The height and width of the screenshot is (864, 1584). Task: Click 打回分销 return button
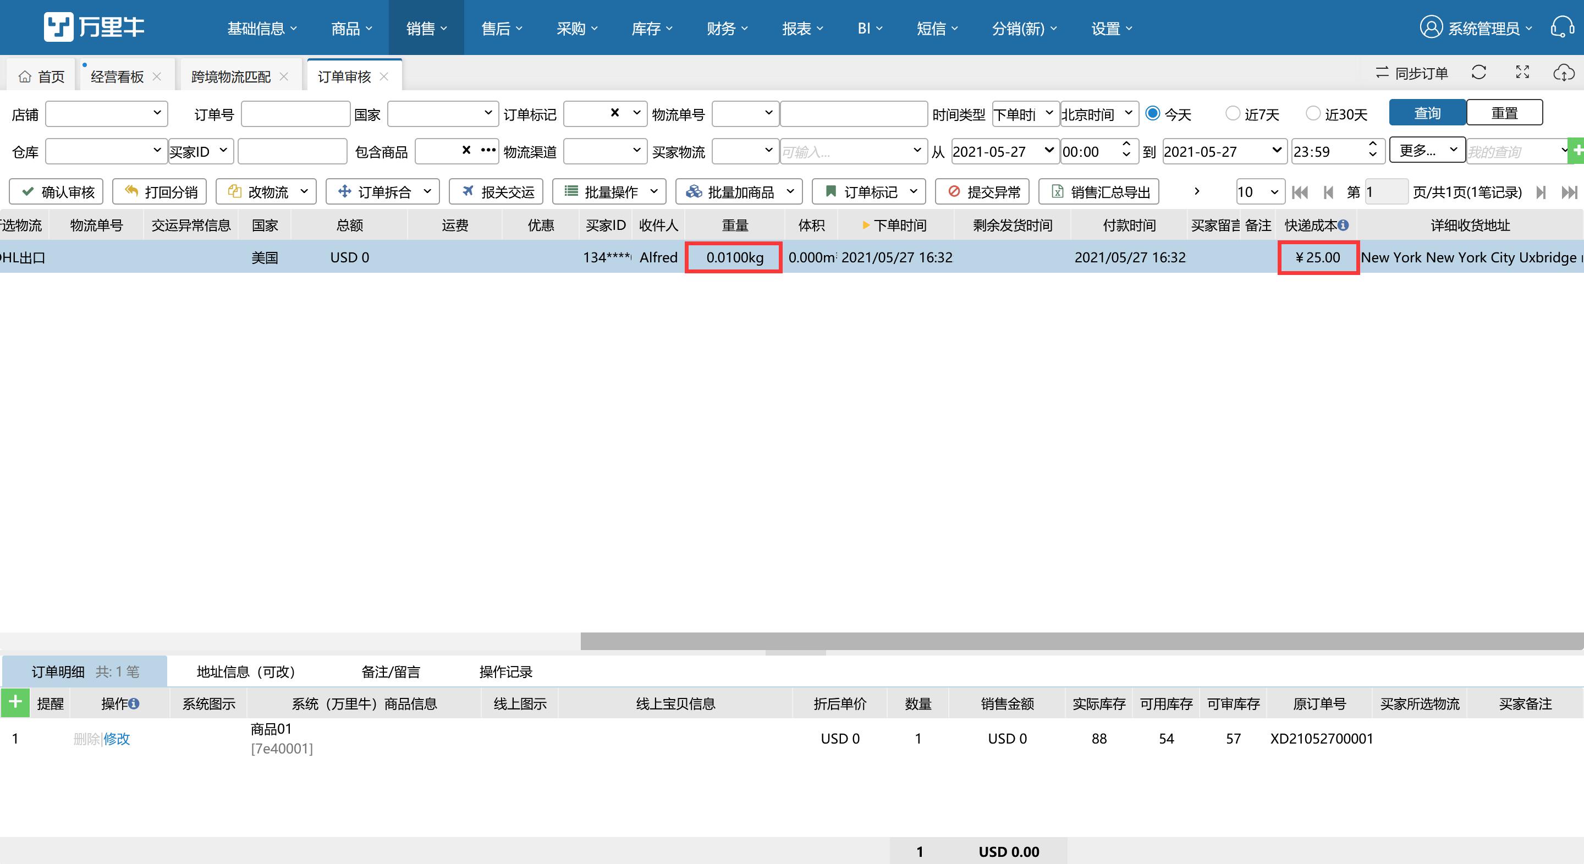click(x=159, y=192)
